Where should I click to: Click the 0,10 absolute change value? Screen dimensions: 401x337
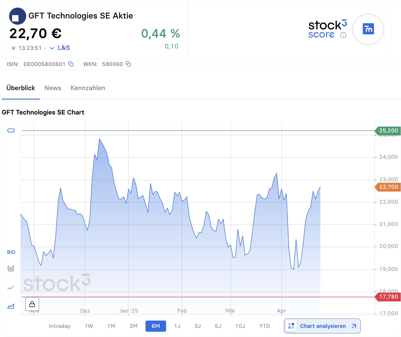click(x=171, y=46)
